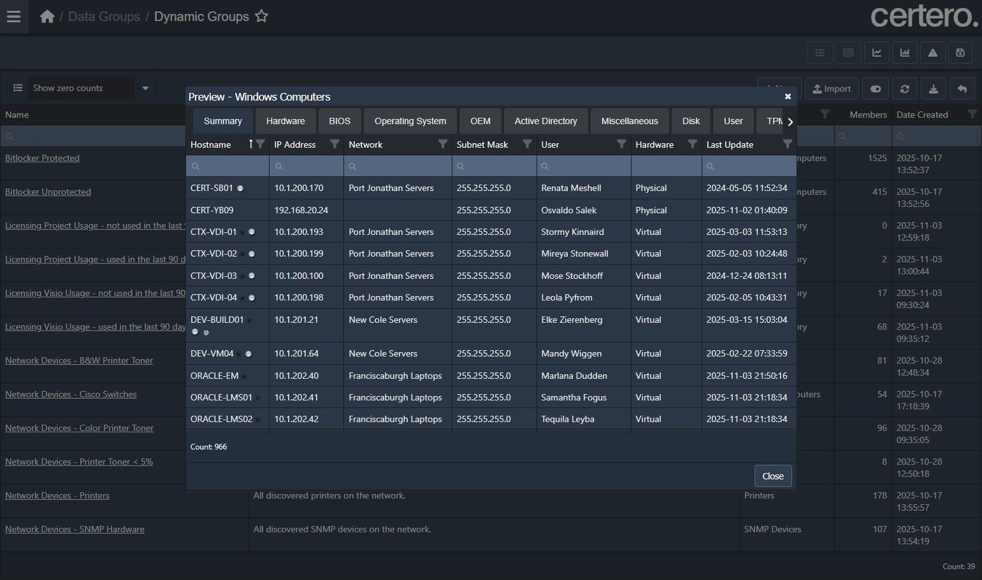Flip the toggle switch beside Import
This screenshot has width=982, height=580.
click(x=876, y=89)
